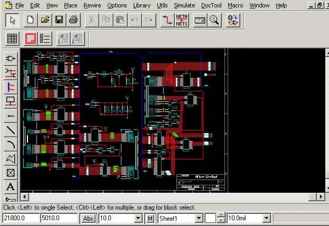The height and width of the screenshot is (226, 329).
Task: Expand the Sheet1 selector dropdown
Action: click(199, 218)
